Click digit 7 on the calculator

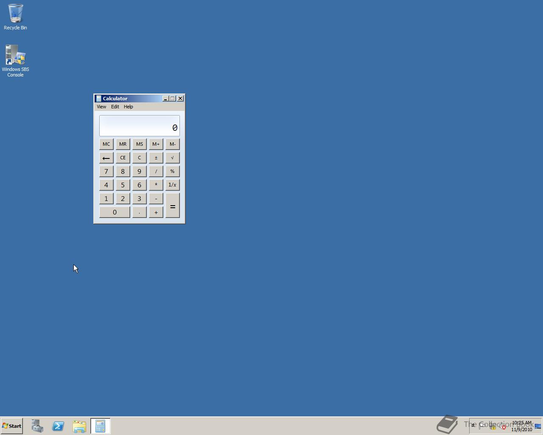(x=106, y=171)
